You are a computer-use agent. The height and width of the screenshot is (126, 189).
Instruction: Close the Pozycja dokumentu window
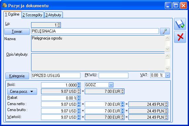click(183, 6)
